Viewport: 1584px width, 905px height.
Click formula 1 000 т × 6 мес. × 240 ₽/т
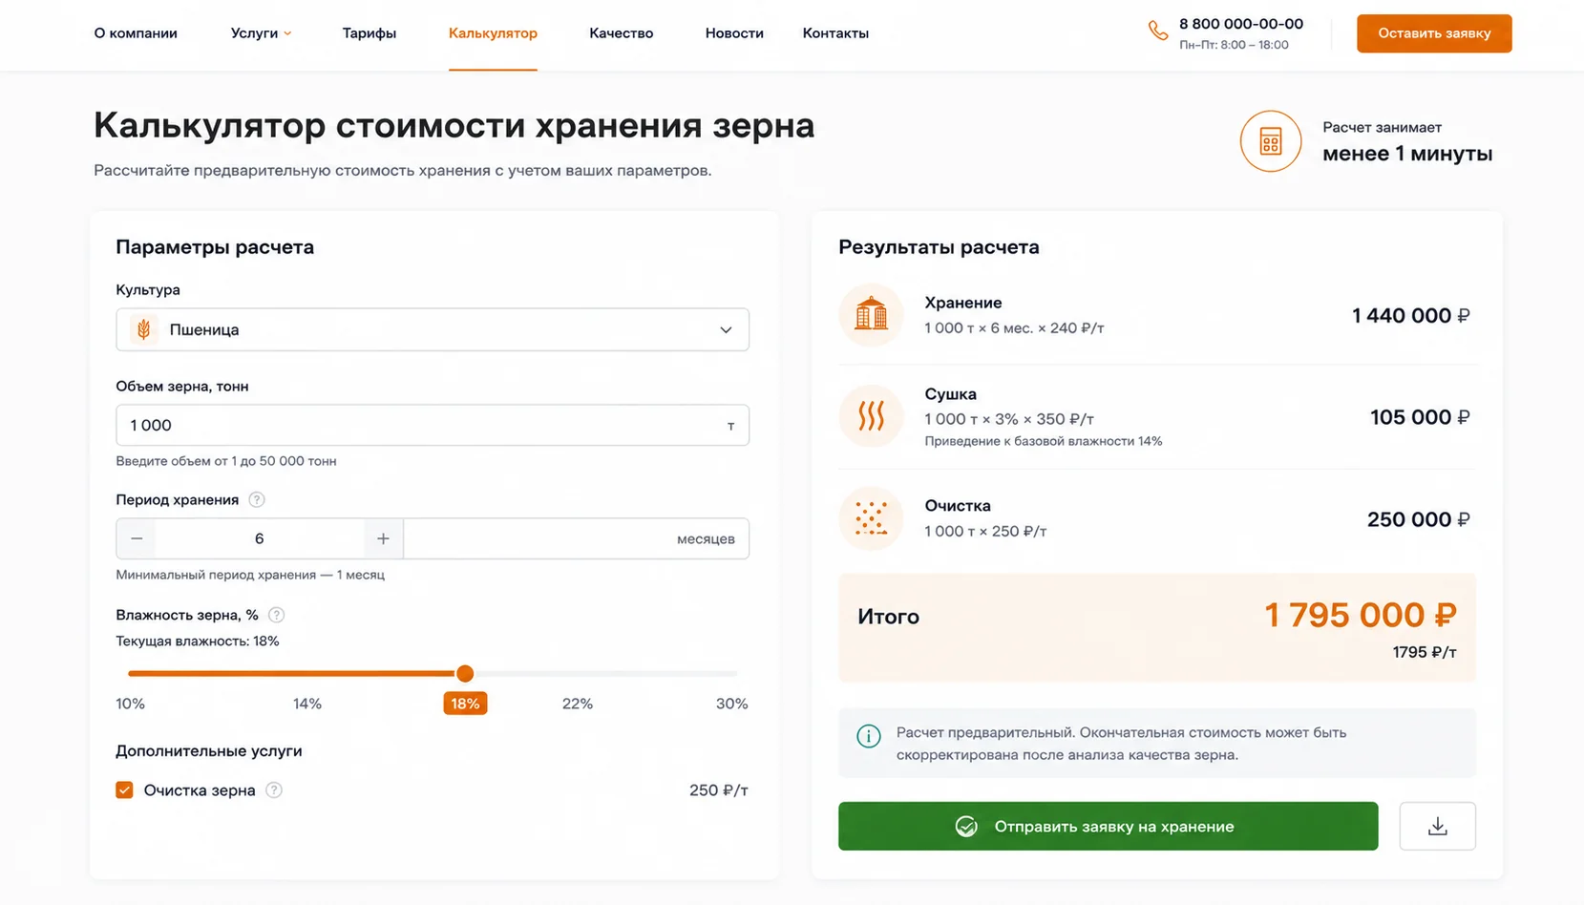pyautogui.click(x=1014, y=327)
